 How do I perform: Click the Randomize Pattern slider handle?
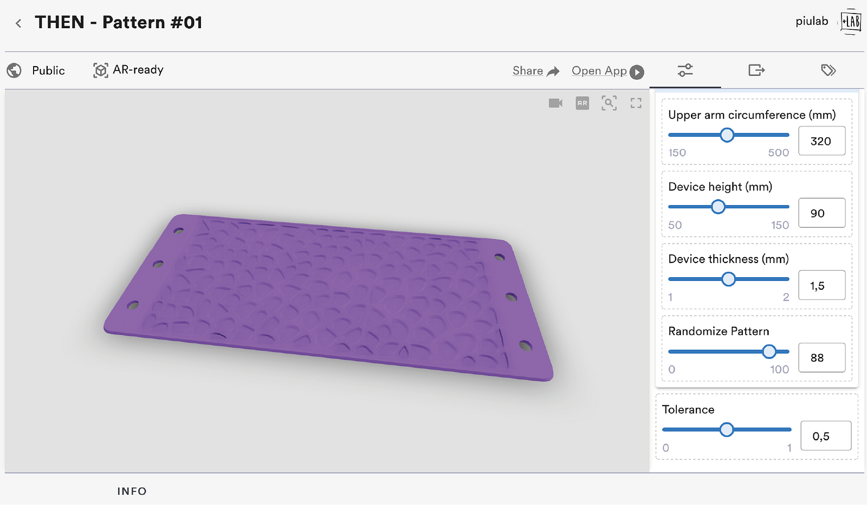[769, 351]
